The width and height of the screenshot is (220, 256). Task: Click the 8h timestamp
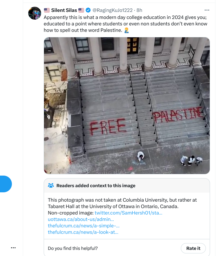(139, 10)
